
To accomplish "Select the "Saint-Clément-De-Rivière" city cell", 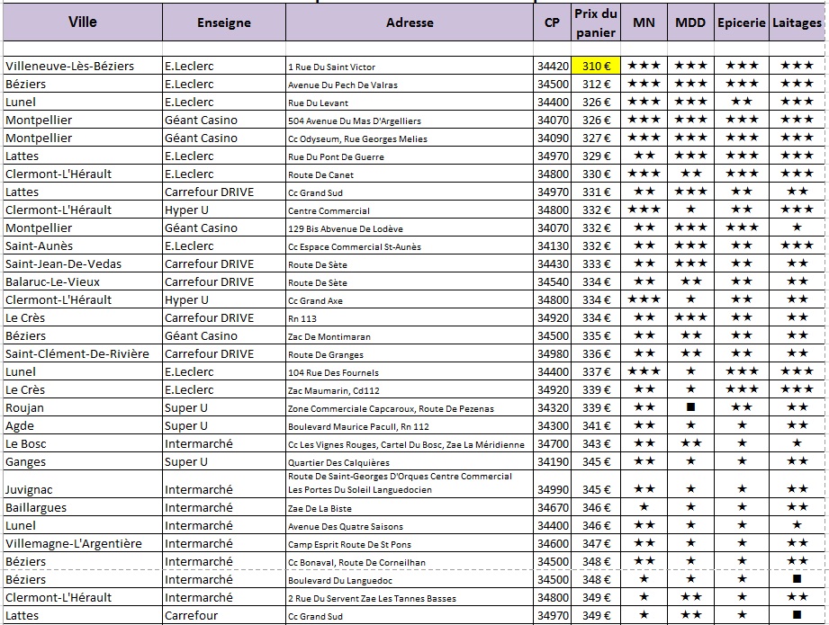I will click(83, 353).
